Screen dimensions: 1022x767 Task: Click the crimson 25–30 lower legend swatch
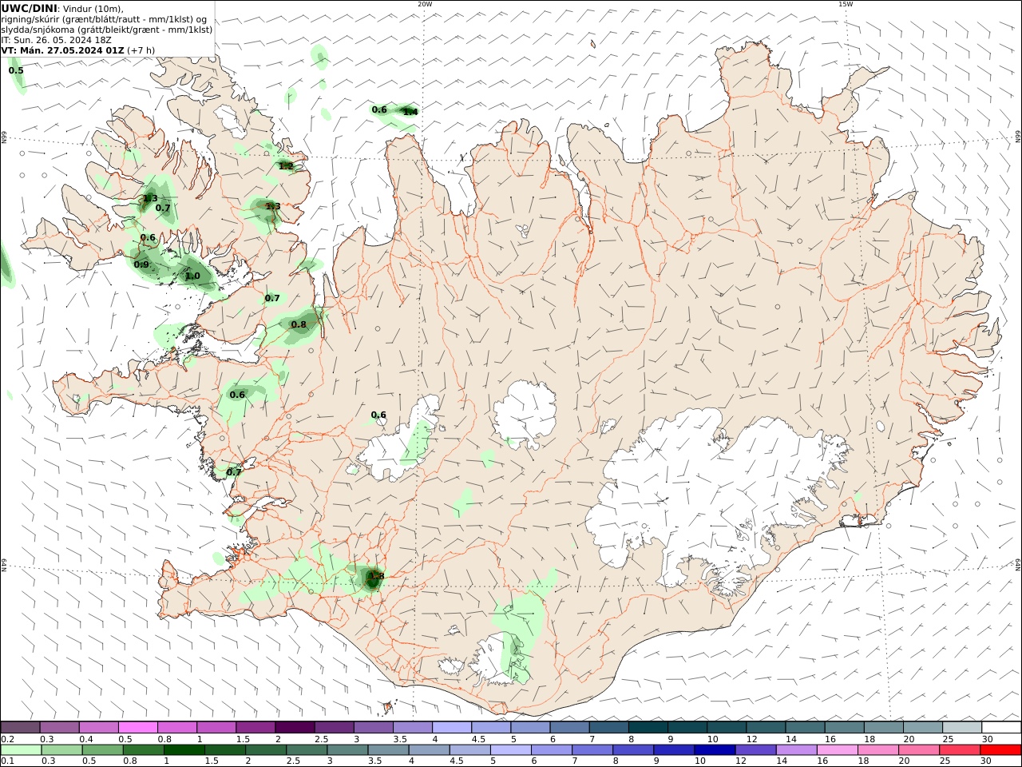[x=961, y=750]
